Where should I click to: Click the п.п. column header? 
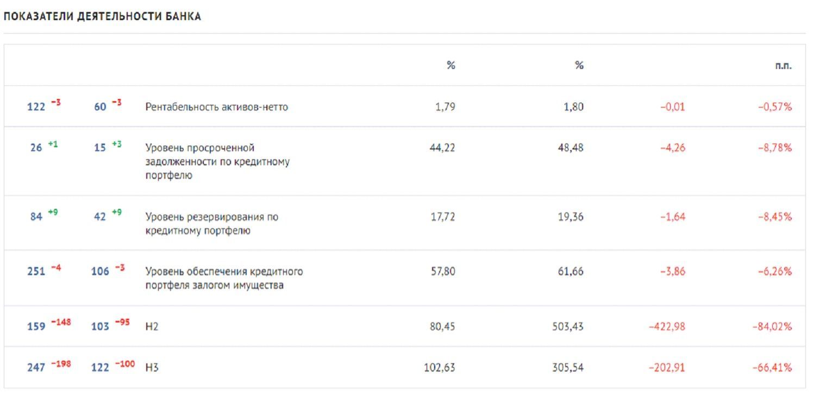pyautogui.click(x=784, y=66)
